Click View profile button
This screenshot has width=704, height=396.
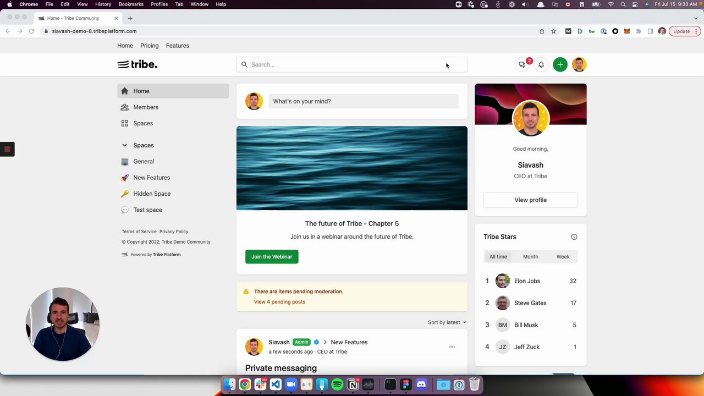531,200
